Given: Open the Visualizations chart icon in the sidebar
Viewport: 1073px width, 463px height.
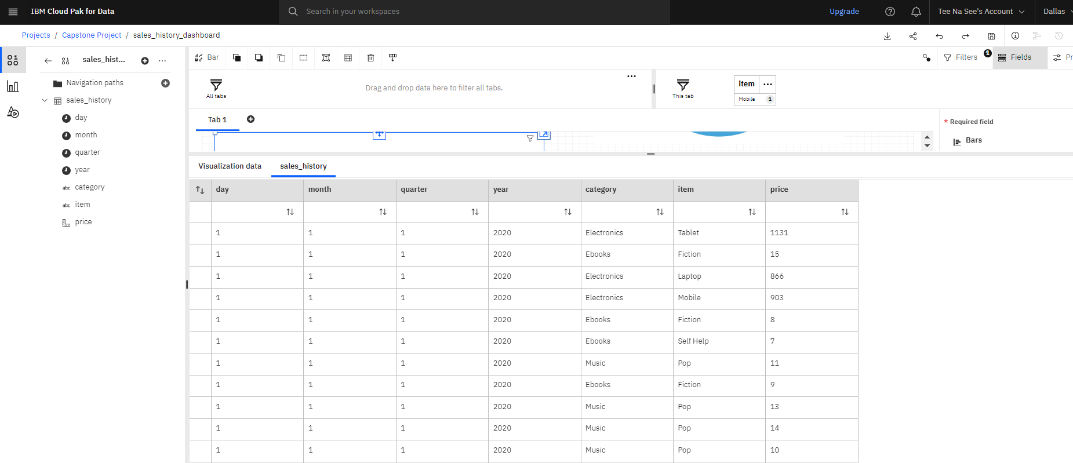Looking at the screenshot, I should click(x=13, y=86).
